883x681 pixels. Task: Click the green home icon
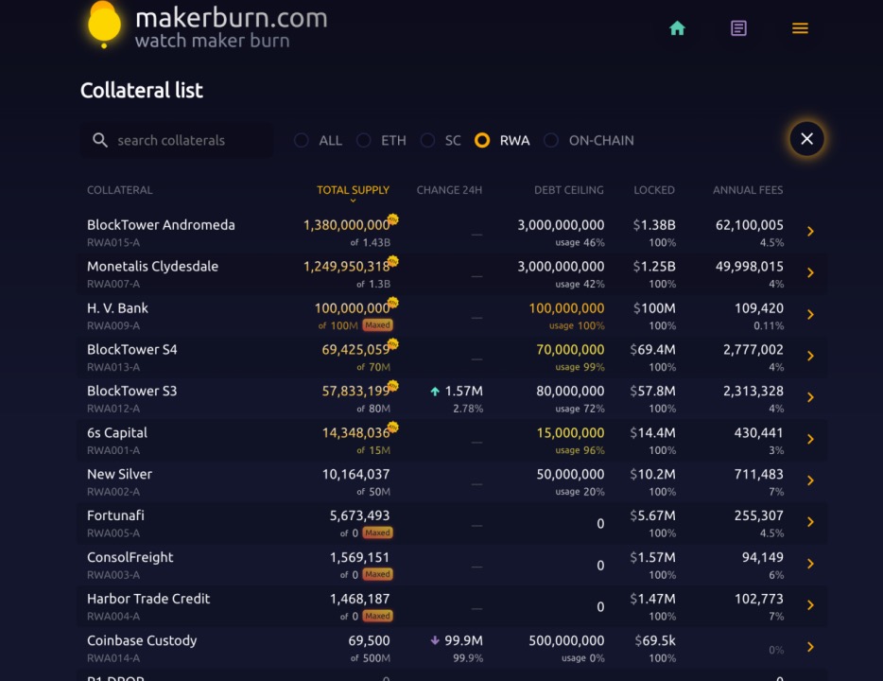click(677, 28)
